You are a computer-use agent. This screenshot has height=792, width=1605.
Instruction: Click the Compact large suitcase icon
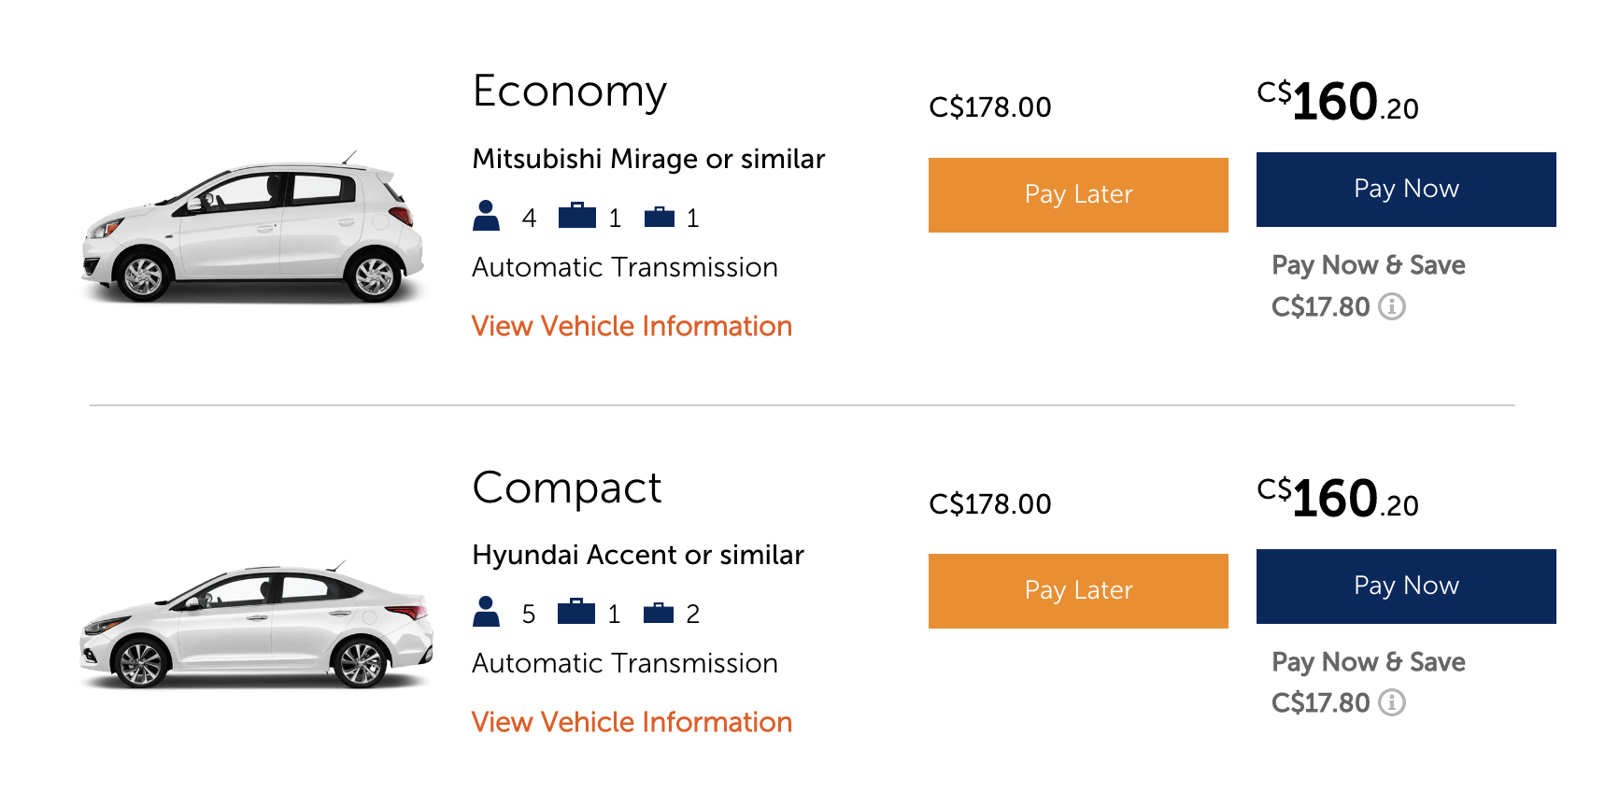(x=576, y=611)
